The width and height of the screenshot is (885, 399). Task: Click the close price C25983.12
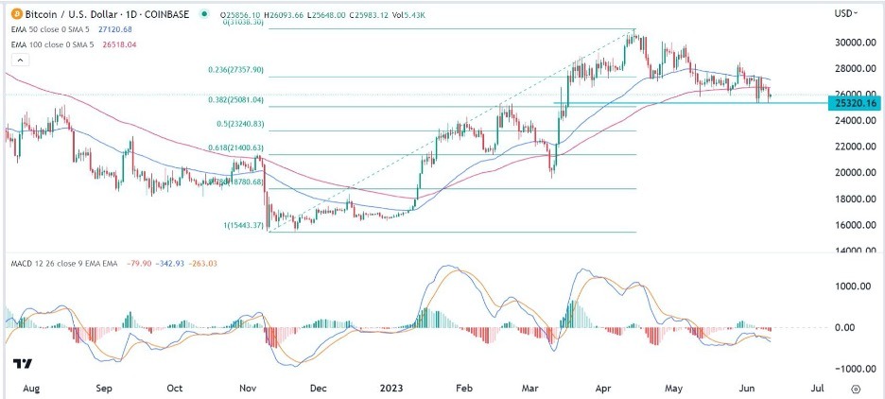click(x=371, y=15)
